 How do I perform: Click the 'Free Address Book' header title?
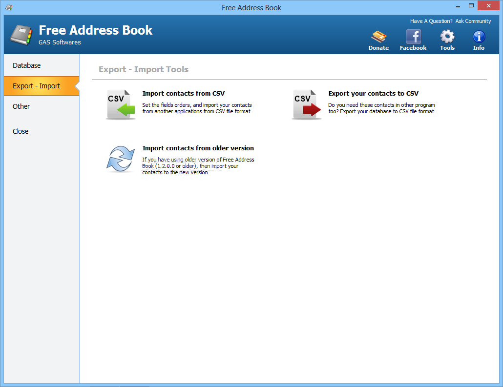pos(96,30)
